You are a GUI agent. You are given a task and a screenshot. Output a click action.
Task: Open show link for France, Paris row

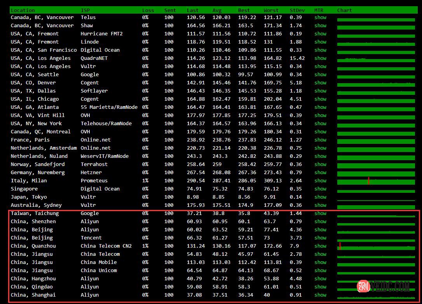320,140
